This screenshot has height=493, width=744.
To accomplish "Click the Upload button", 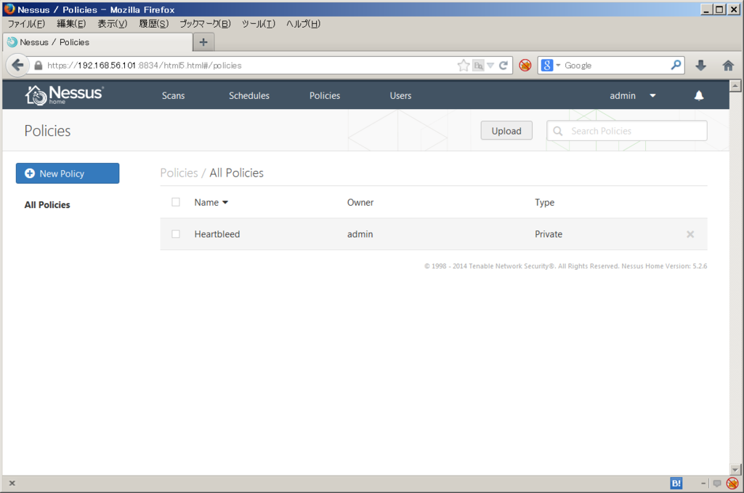I will [506, 131].
